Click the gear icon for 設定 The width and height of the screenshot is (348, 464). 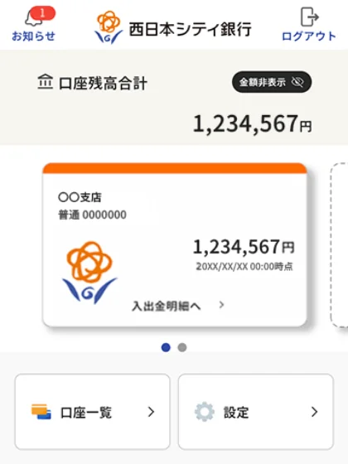coord(205,412)
